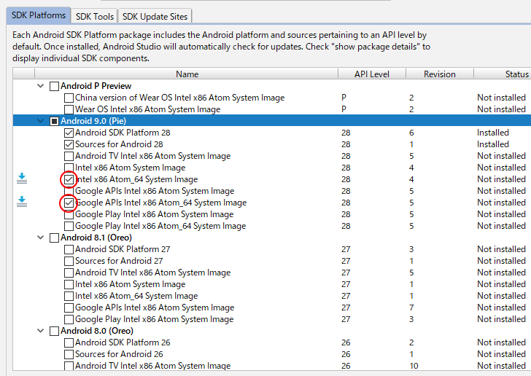Image resolution: width=531 pixels, height=376 pixels.
Task: Open the SDK Update Sites tab
Action: coord(155,16)
